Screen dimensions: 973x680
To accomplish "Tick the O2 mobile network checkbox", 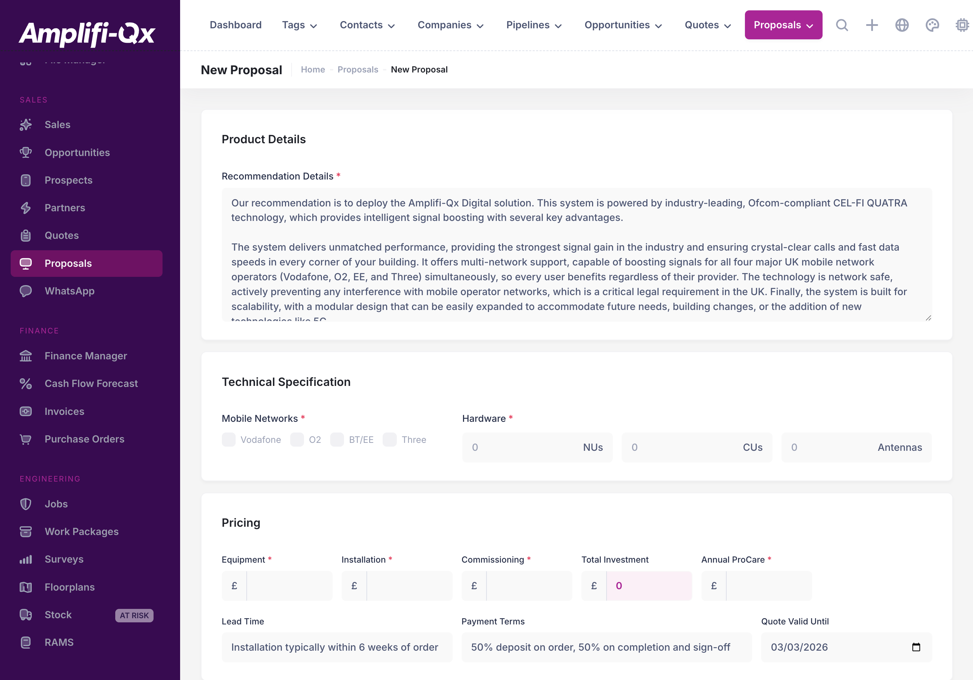I will point(297,440).
